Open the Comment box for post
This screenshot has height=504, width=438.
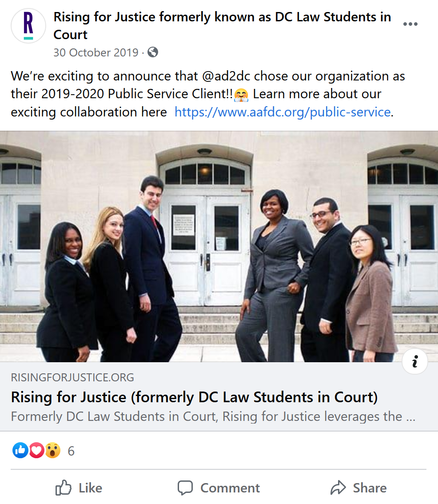pyautogui.click(x=219, y=488)
